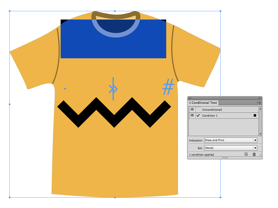Check the box next to Unconditional
The image size is (278, 208).
(x=198, y=109)
